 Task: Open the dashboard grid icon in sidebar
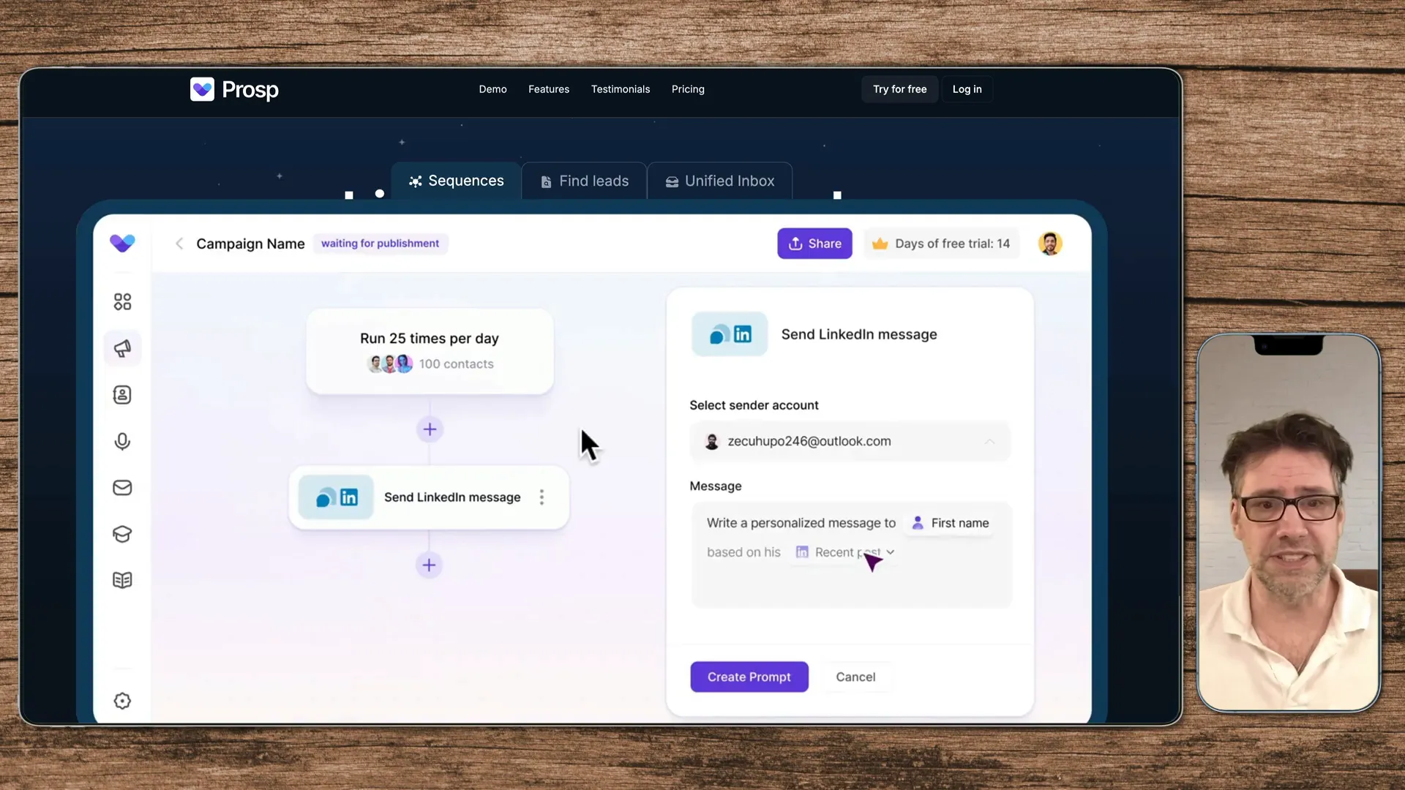click(x=122, y=301)
